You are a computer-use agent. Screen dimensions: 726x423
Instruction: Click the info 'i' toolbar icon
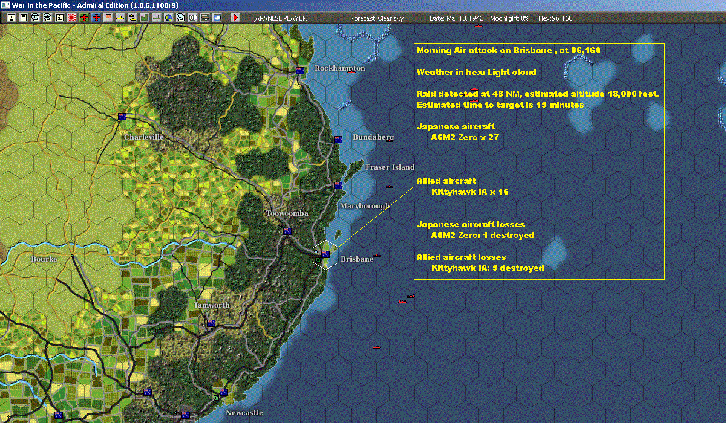(x=59, y=18)
